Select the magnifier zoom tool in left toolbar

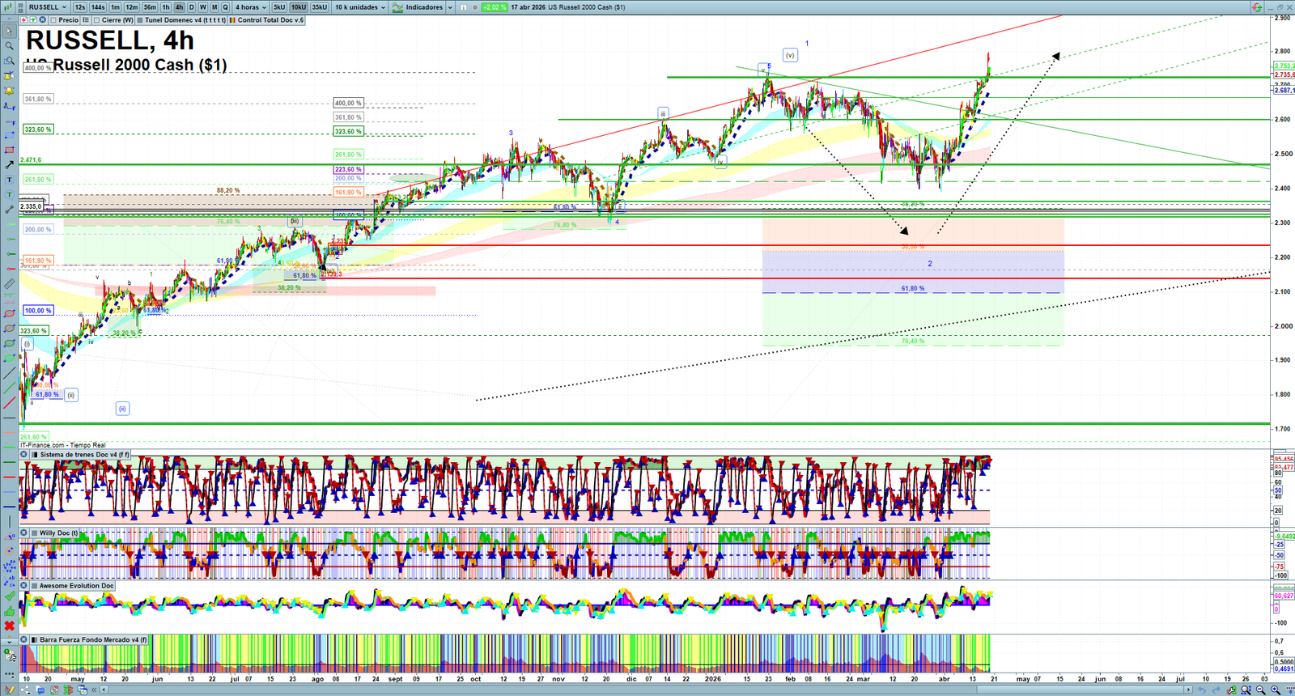[9, 46]
